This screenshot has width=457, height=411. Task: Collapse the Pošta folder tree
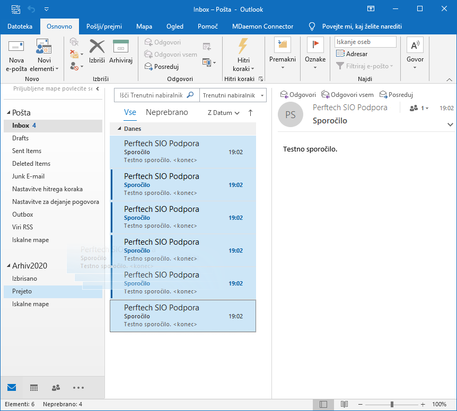pyautogui.click(x=8, y=112)
